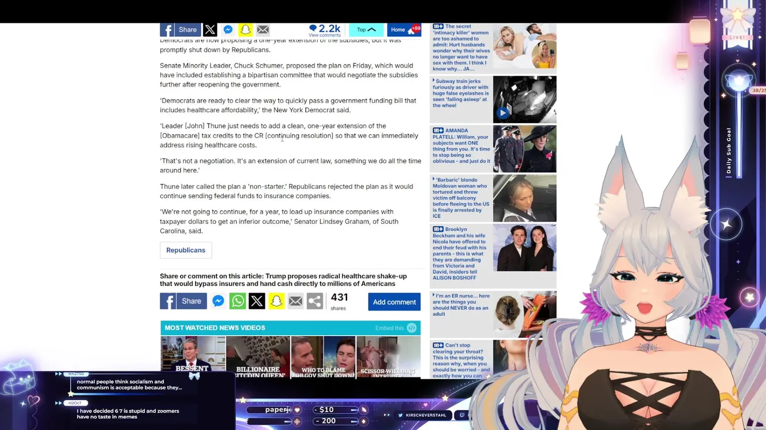Click 'normal people think socialism' chat message
Screen dimensions: 766x430
click(x=129, y=385)
